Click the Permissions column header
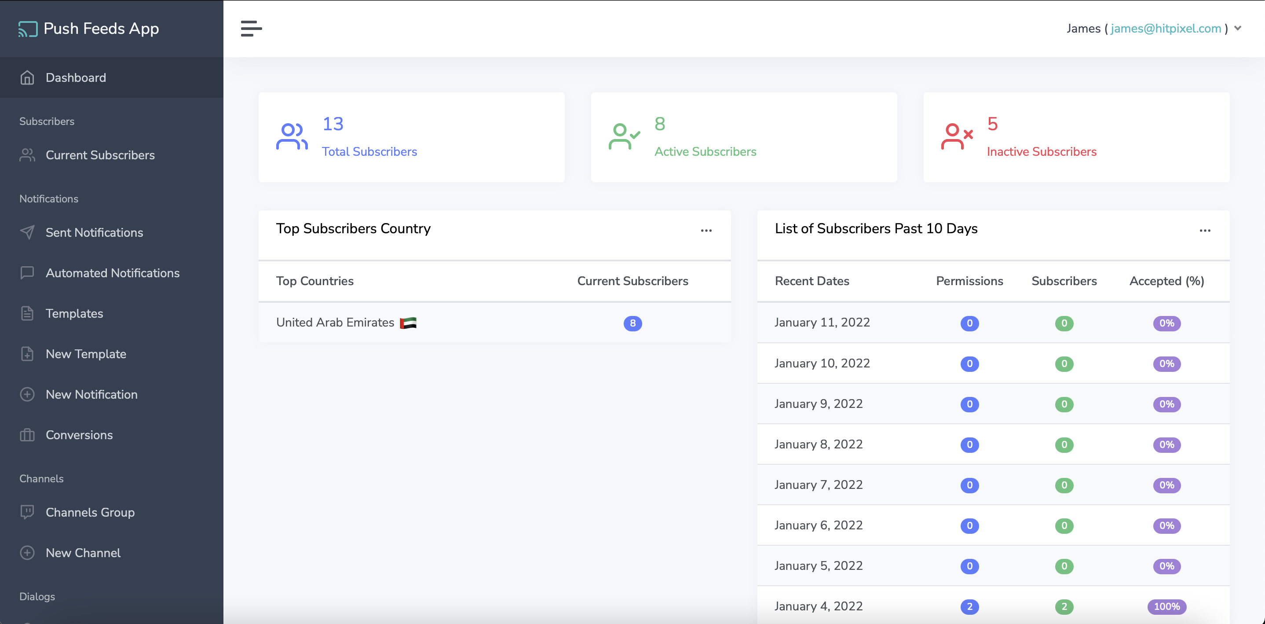Image resolution: width=1265 pixels, height=624 pixels. (x=969, y=281)
